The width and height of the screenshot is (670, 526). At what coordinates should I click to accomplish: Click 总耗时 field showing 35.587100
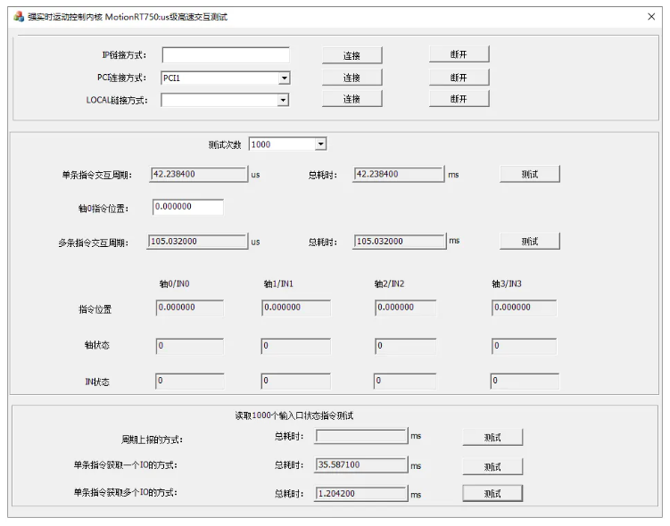361,465
